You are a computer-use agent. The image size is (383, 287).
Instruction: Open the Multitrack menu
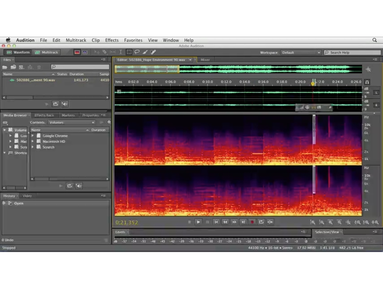[76, 40]
